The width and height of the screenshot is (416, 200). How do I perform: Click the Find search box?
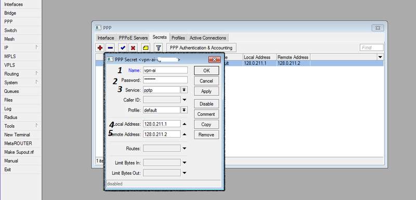point(371,48)
